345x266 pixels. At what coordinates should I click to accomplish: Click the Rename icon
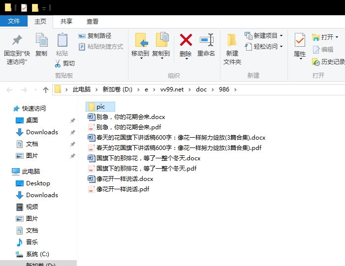(206, 40)
